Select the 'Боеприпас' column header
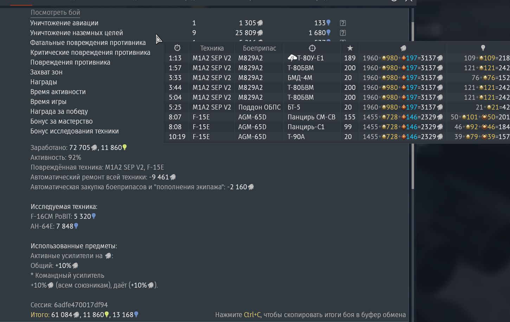Screen dimensions: 510x322 tap(259, 48)
